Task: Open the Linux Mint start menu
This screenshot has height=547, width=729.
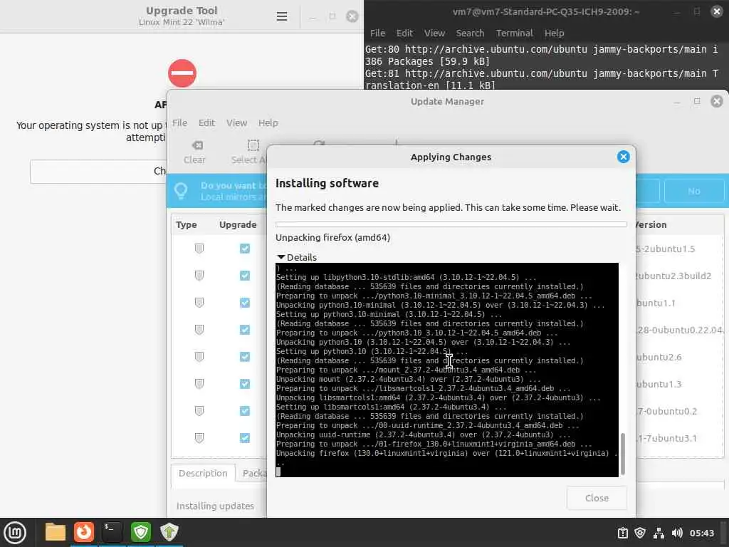Action: pos(15,533)
